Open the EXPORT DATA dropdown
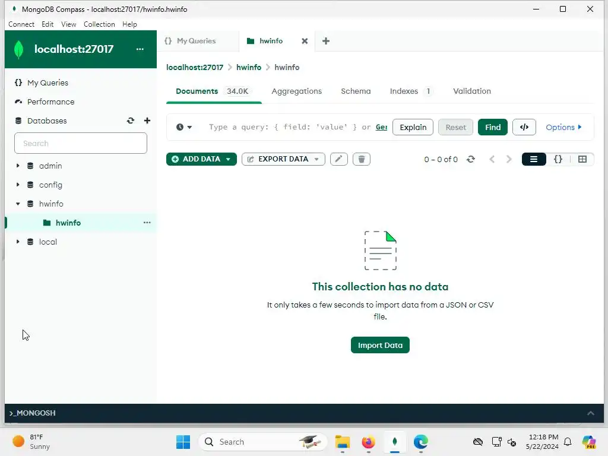The image size is (608, 456). point(283,159)
